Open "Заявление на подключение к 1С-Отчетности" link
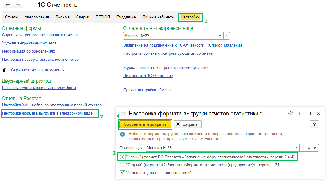This screenshot has width=327, height=181. [x=164, y=45]
